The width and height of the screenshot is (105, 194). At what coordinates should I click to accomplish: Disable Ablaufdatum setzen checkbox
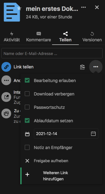tap(27, 121)
